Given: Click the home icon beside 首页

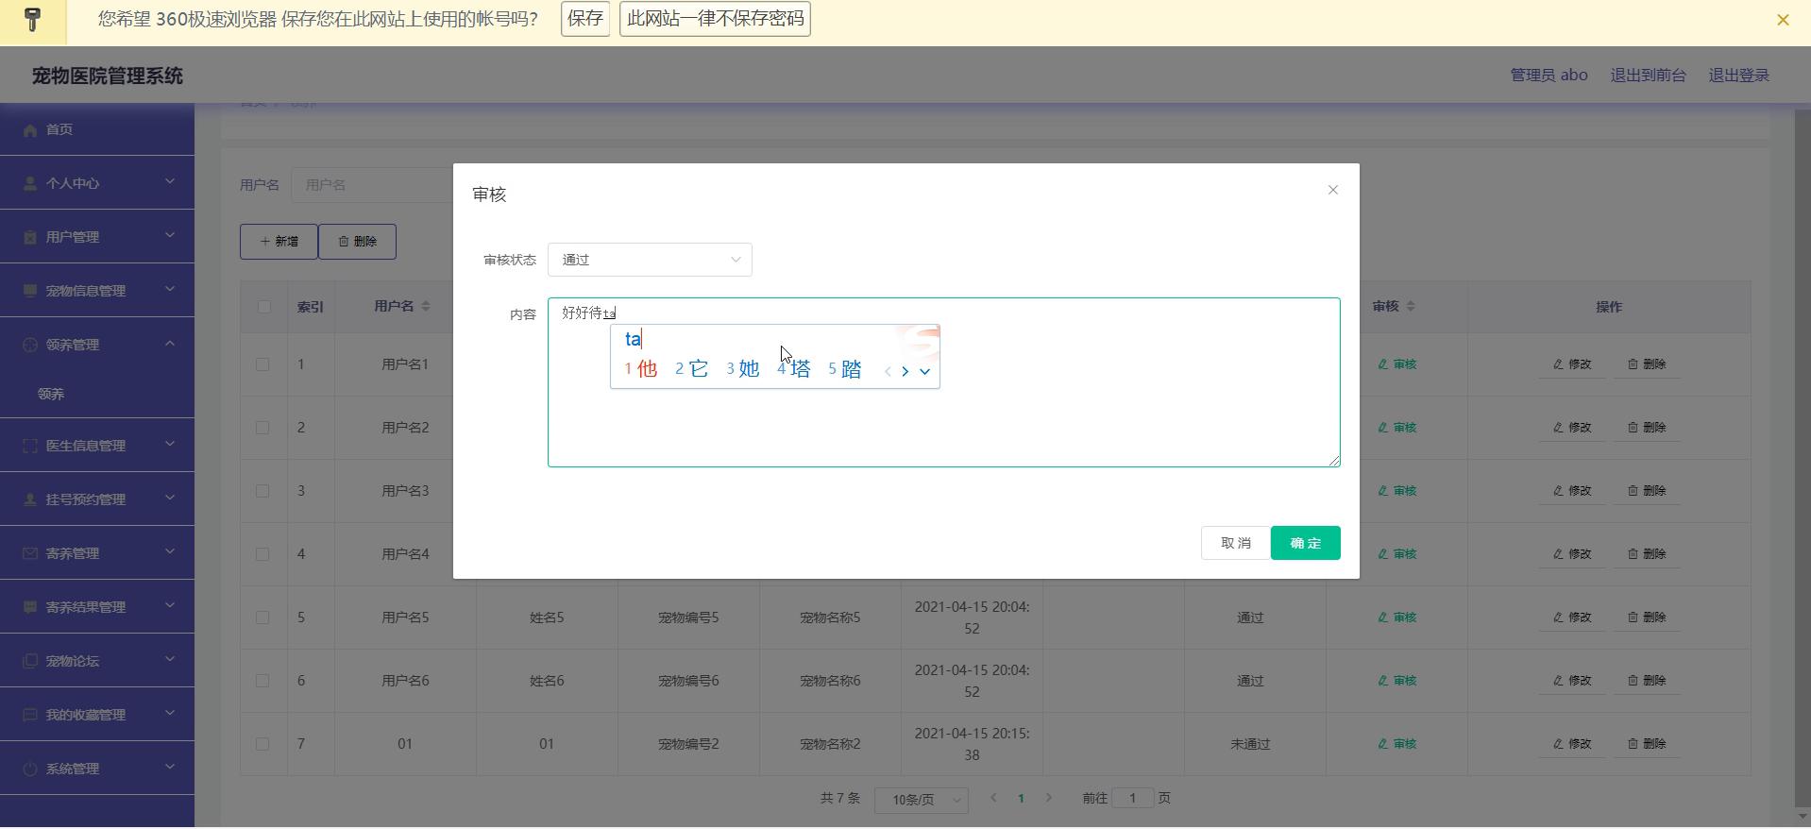Looking at the screenshot, I should point(30,129).
